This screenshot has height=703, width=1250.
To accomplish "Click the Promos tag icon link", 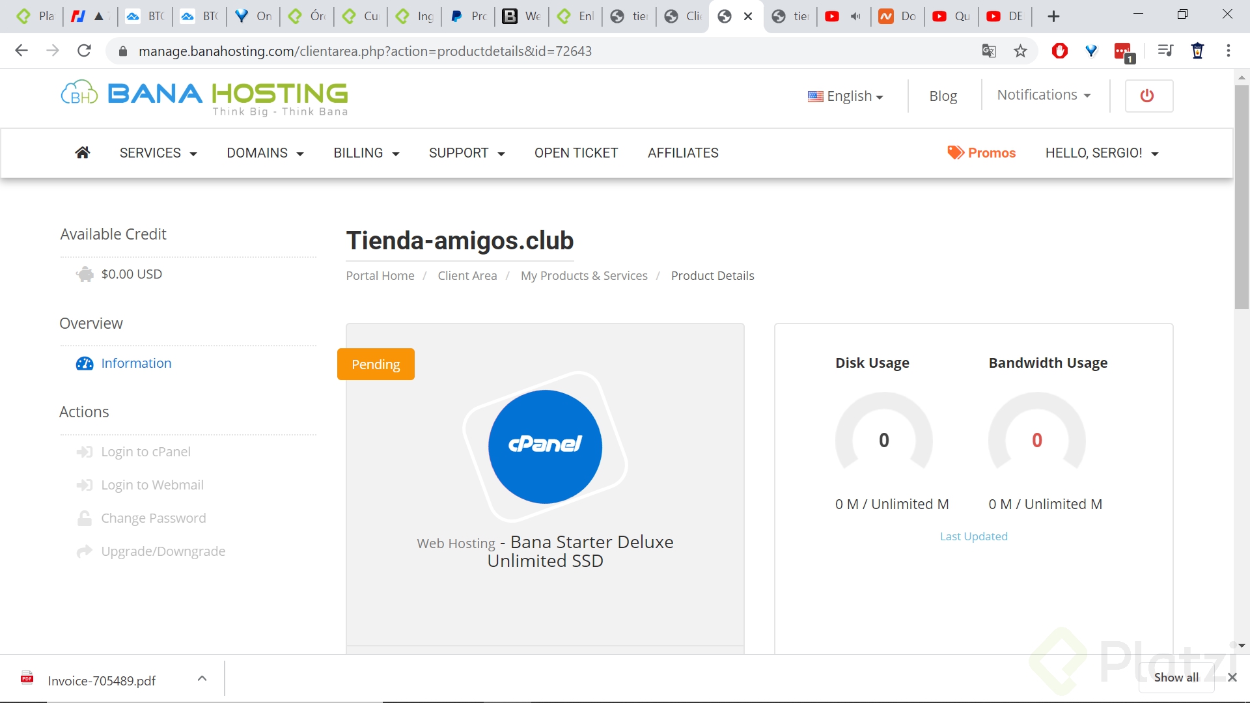I will [981, 153].
